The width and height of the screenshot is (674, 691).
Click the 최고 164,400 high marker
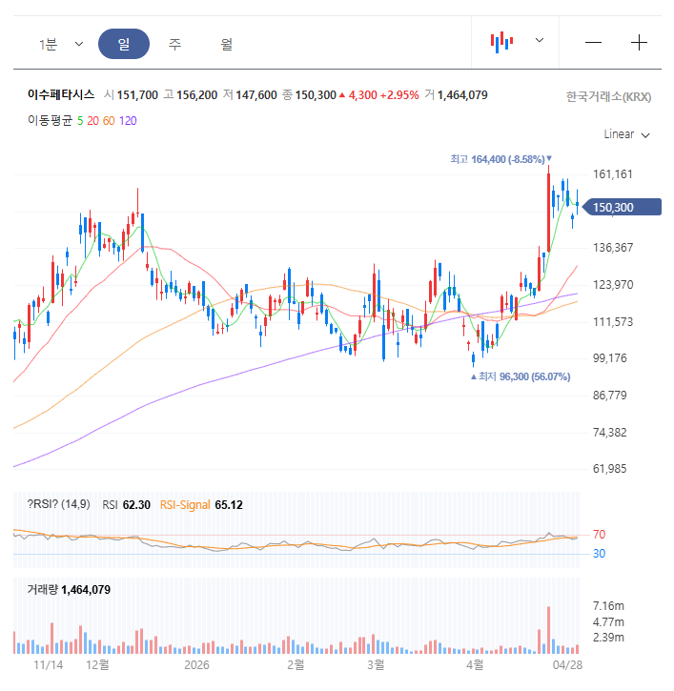[500, 159]
